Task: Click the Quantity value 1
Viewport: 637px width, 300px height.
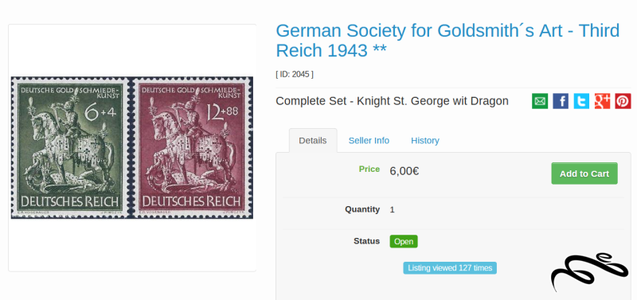Action: pyautogui.click(x=392, y=210)
